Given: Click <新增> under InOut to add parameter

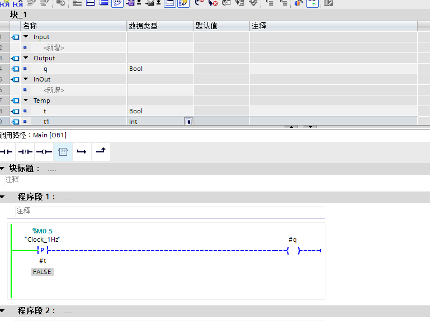Looking at the screenshot, I should (54, 90).
